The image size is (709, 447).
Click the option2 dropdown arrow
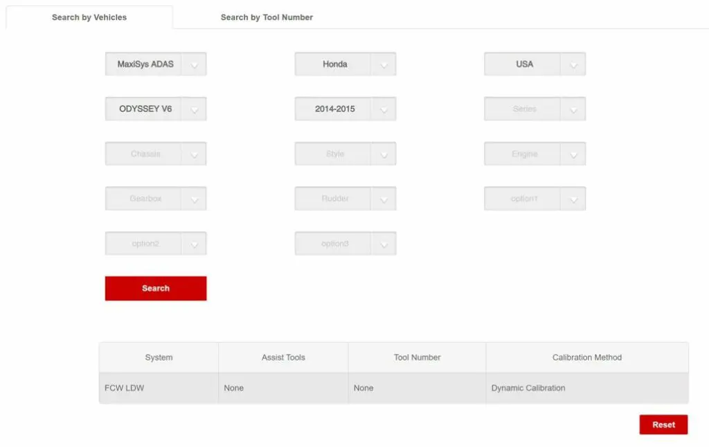194,244
